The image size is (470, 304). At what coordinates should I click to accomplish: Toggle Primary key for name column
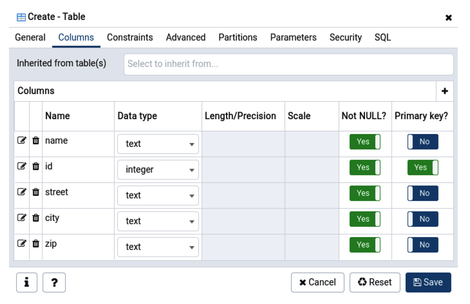coord(423,142)
